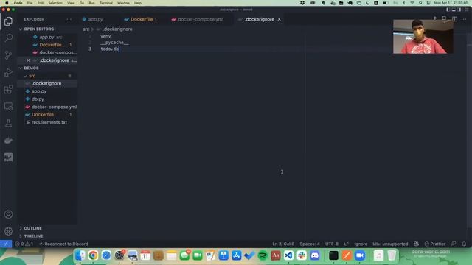Open docker-compose.yml in the file tree
Viewport: 472px width, 265px height.
click(54, 107)
